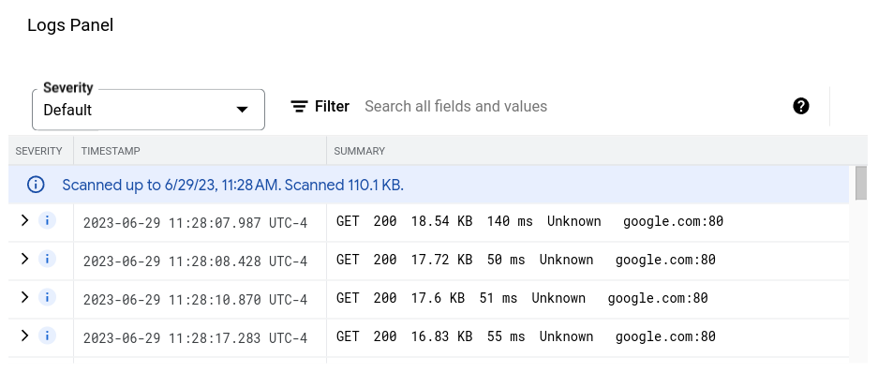This screenshot has height=373, width=878.
Task: Open the help question mark icon
Action: point(801,106)
